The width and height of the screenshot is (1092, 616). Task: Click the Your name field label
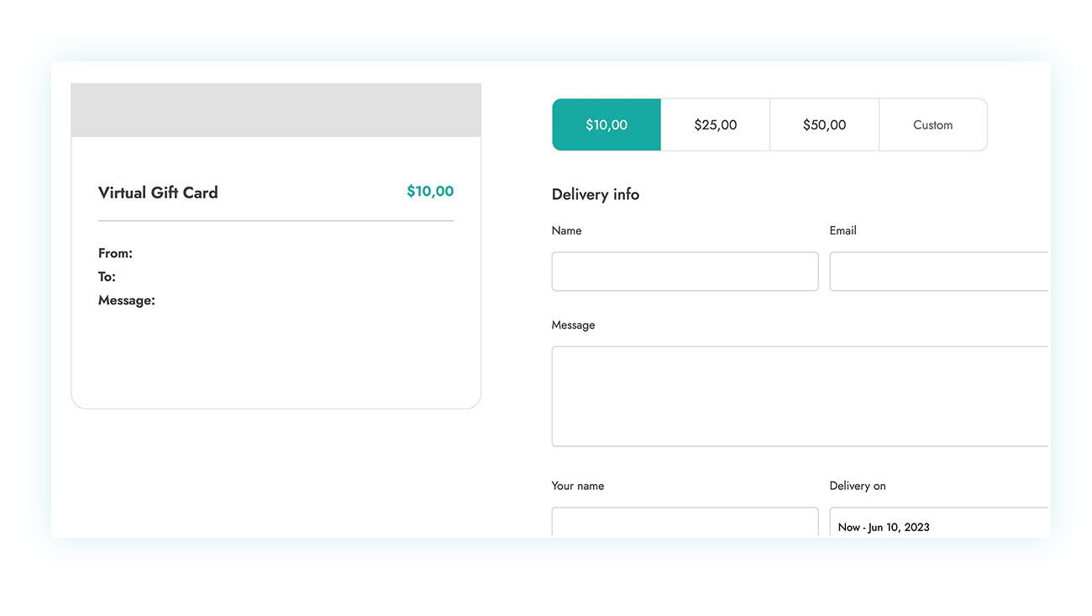click(x=577, y=486)
